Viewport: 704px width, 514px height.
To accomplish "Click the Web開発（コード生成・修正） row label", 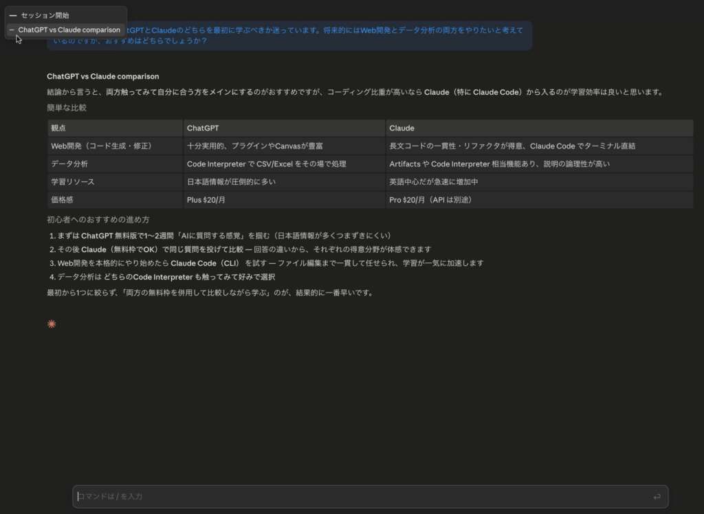I will (x=115, y=146).
